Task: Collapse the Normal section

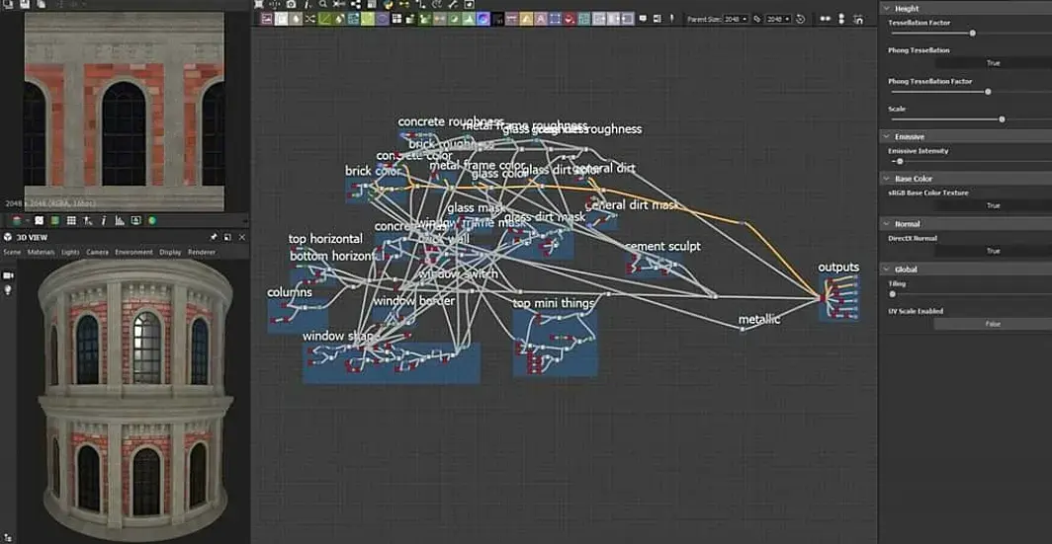Action: (x=887, y=224)
